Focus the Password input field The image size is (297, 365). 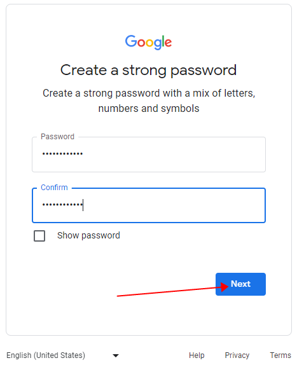(149, 155)
